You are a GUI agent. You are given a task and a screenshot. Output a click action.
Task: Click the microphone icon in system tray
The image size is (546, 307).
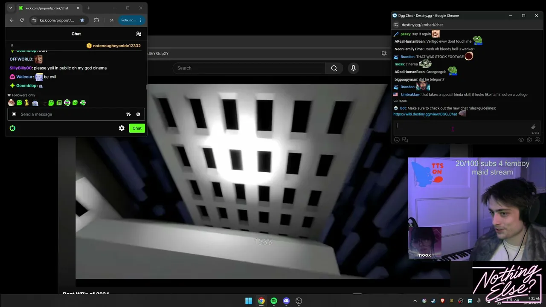(x=479, y=301)
